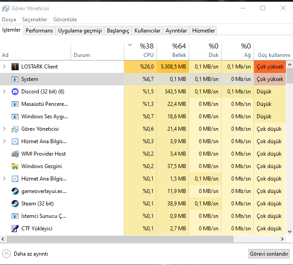Image resolution: width=293 pixels, height=265 pixels.
Task: Click the 343,5 MB memory cell
Action: (173, 92)
